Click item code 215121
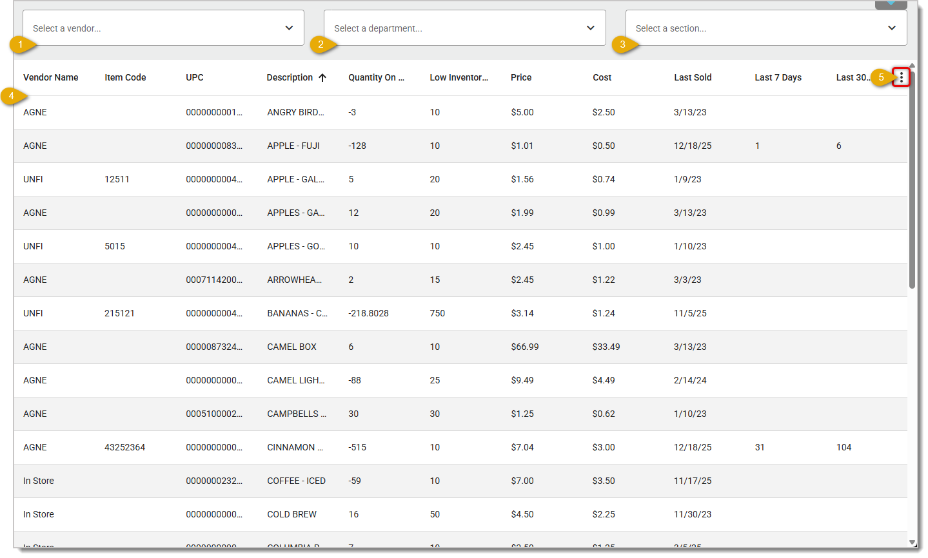This screenshot has width=928, height=558. (119, 313)
